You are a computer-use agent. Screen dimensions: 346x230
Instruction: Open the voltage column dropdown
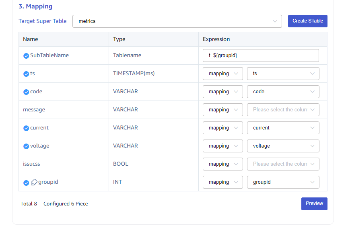(x=283, y=146)
